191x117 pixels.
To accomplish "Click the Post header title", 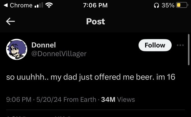I will click(x=95, y=22).
